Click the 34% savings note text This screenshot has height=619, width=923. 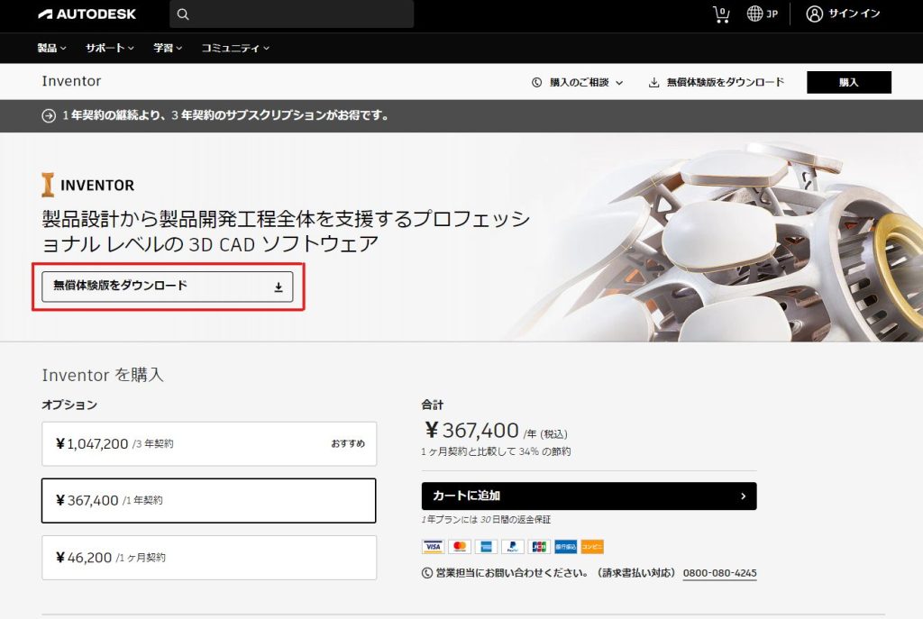tap(496, 452)
